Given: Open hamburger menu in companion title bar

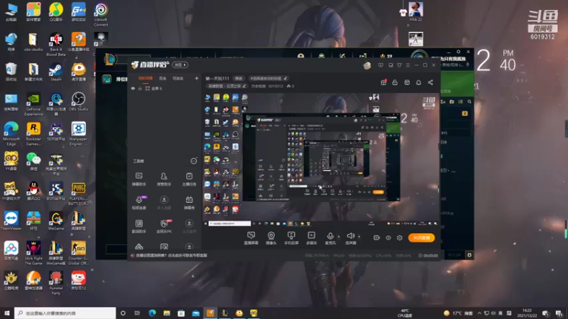Looking at the screenshot, I should (x=408, y=65).
